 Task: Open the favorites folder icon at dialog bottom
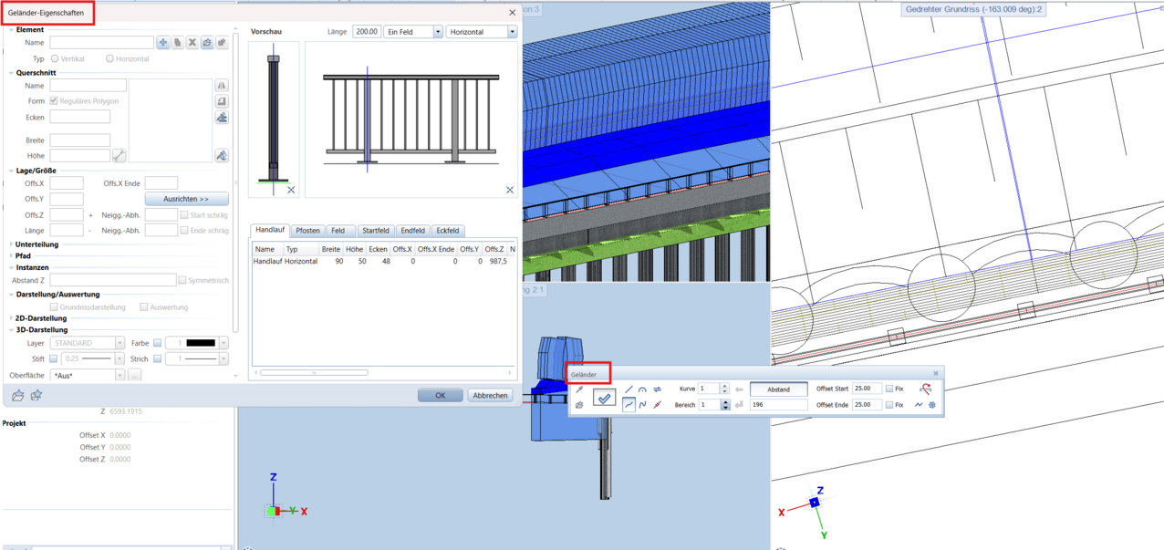click(x=18, y=395)
